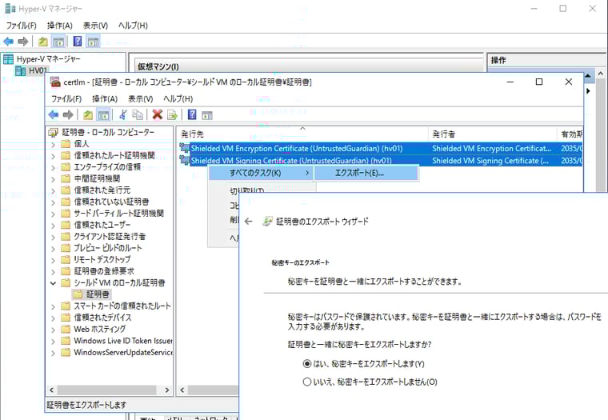
Task: Select HV01 server in Hyper-V tree
Action: [31, 70]
